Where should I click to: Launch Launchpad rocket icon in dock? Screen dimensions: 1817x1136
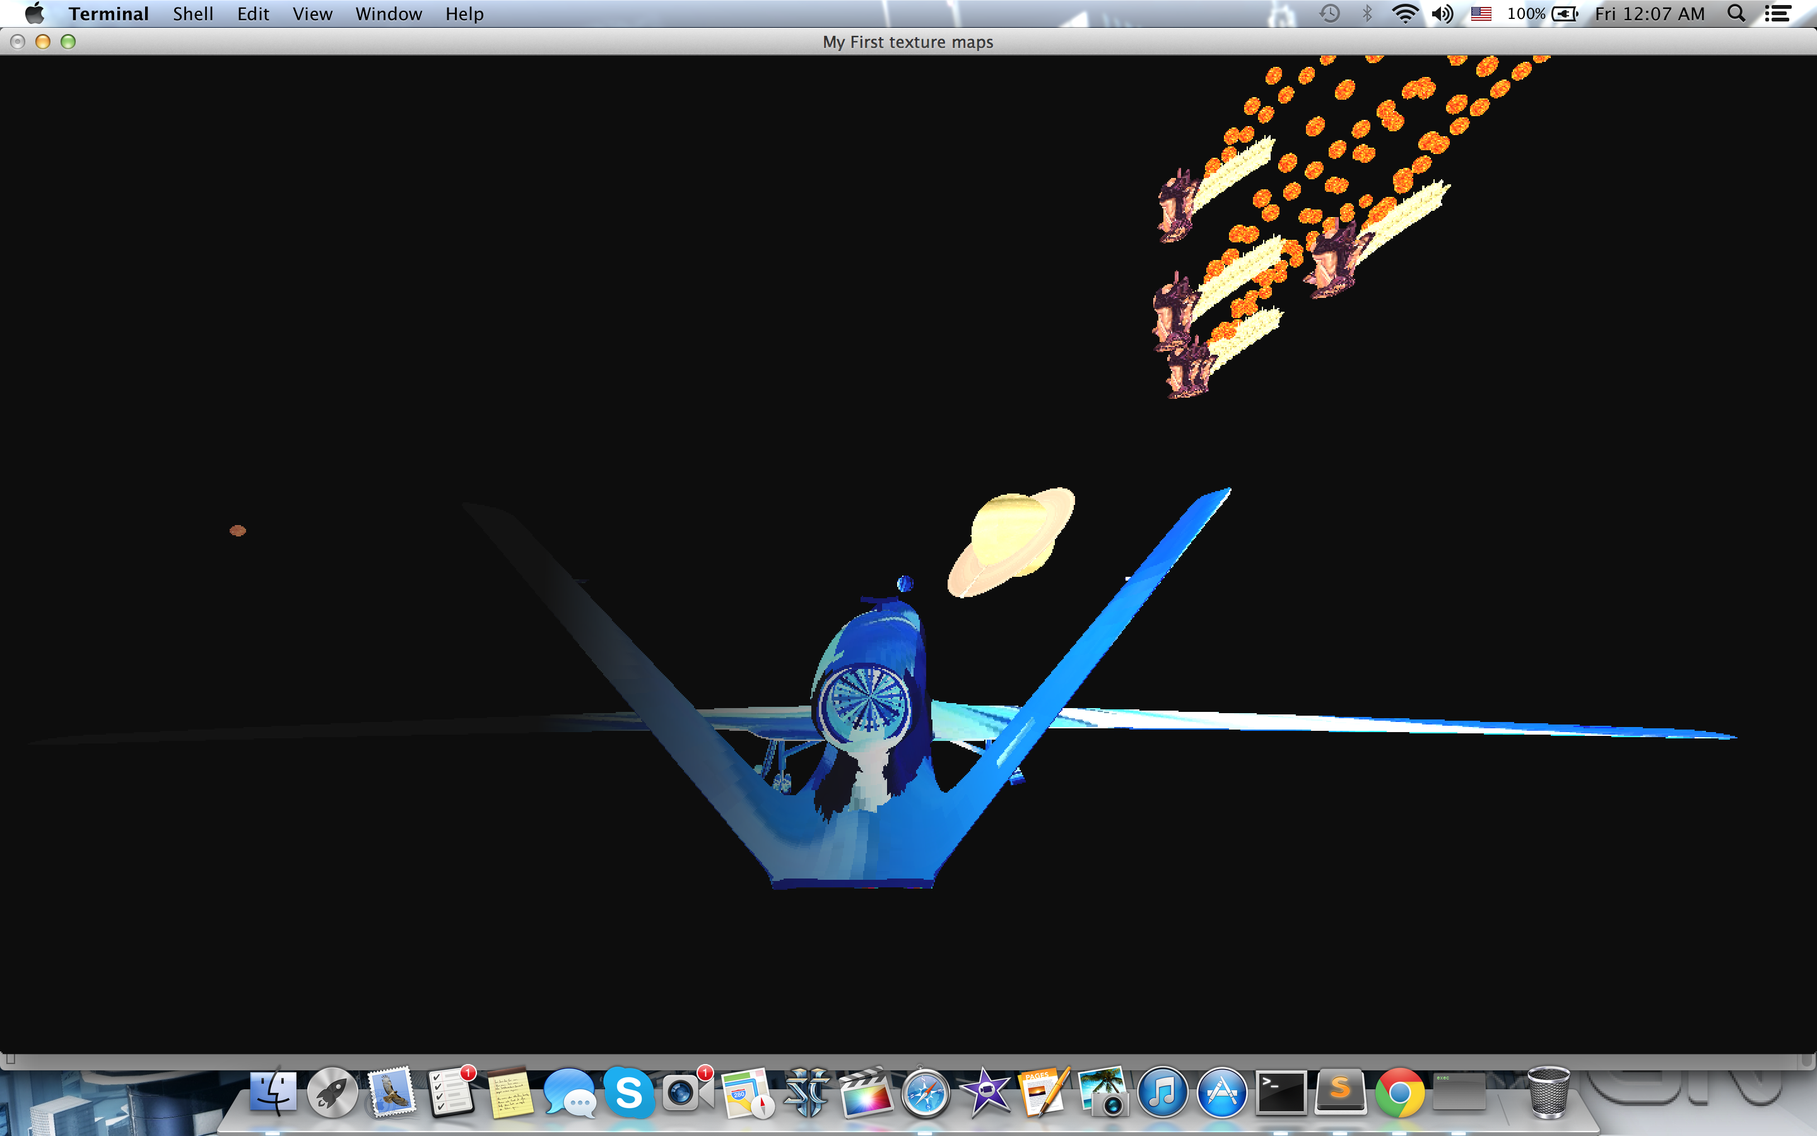[332, 1092]
